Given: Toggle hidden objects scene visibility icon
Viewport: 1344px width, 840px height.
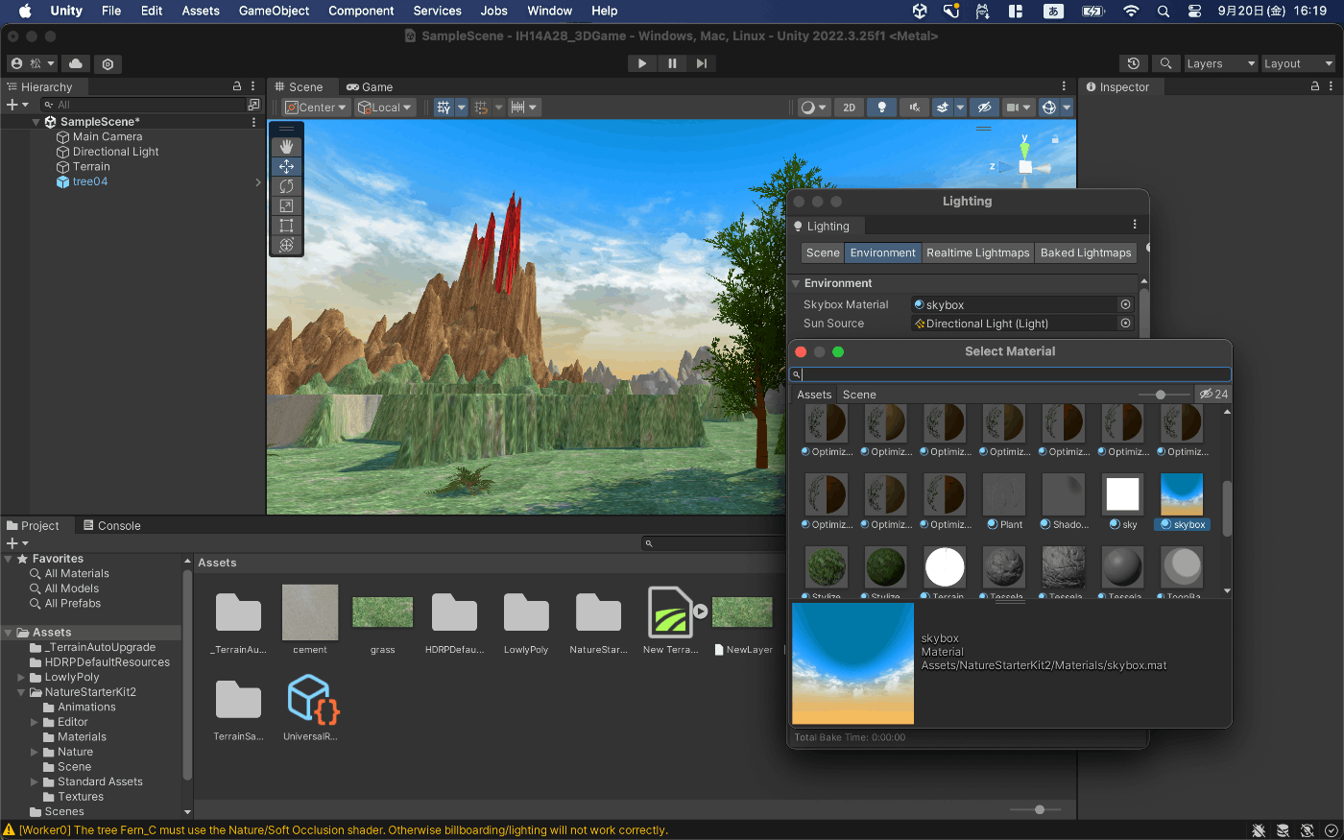Looking at the screenshot, I should (984, 108).
